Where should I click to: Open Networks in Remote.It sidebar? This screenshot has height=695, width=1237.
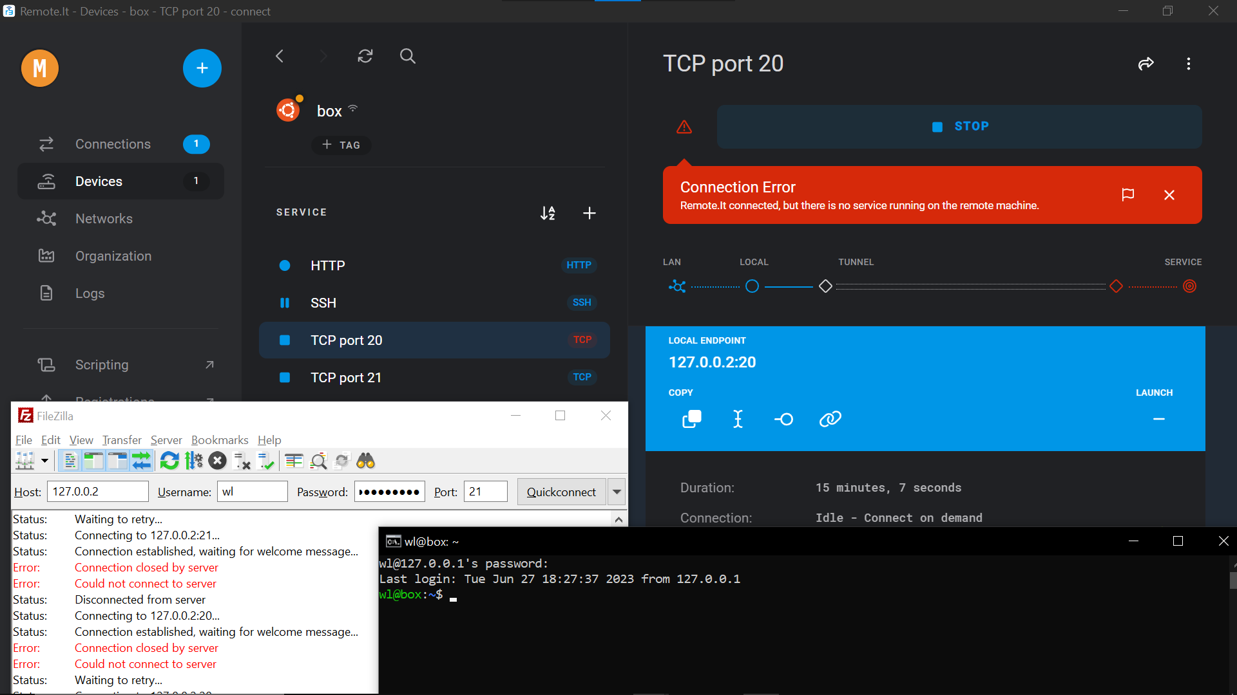(x=121, y=219)
